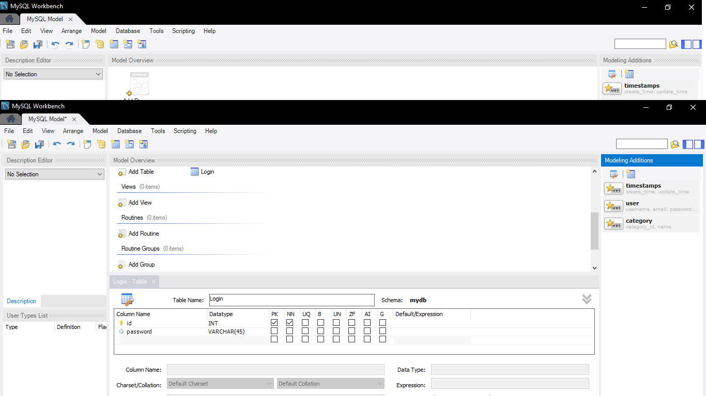Click Redo arrow in front window toolbar

(71, 144)
